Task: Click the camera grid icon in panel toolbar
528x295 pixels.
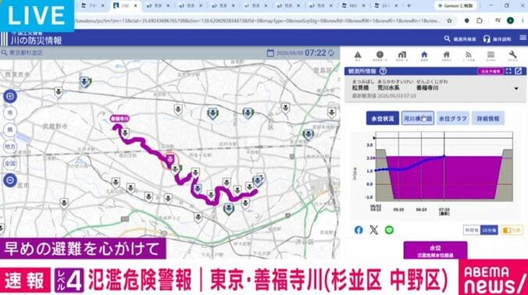Action: click(491, 55)
